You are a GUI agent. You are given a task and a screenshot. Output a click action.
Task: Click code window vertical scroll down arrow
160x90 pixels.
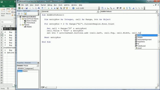[158, 85]
